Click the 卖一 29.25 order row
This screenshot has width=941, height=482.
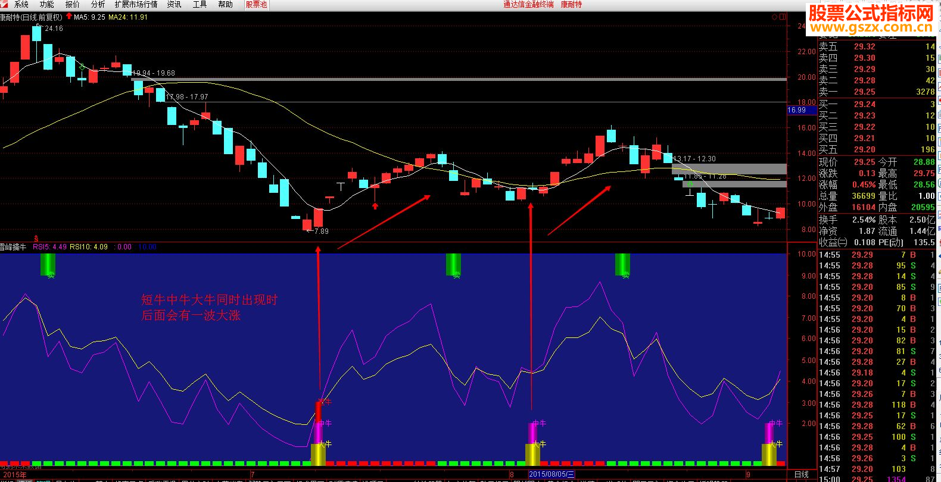point(877,92)
